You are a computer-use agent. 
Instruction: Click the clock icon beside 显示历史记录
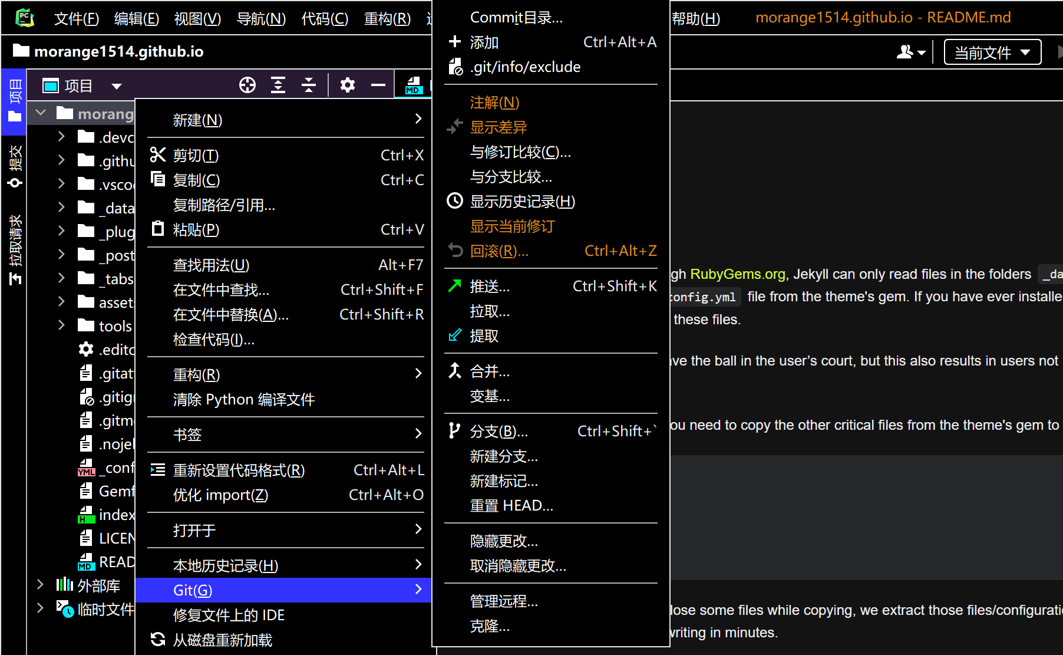pos(455,201)
